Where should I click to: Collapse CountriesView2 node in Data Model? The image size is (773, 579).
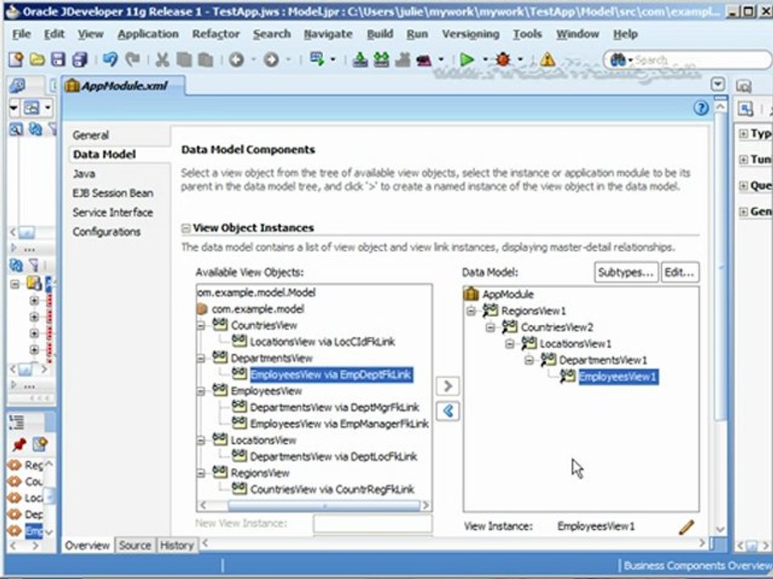pos(490,327)
